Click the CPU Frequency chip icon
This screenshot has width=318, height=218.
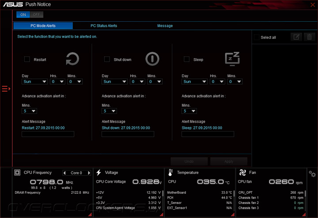click(17, 173)
